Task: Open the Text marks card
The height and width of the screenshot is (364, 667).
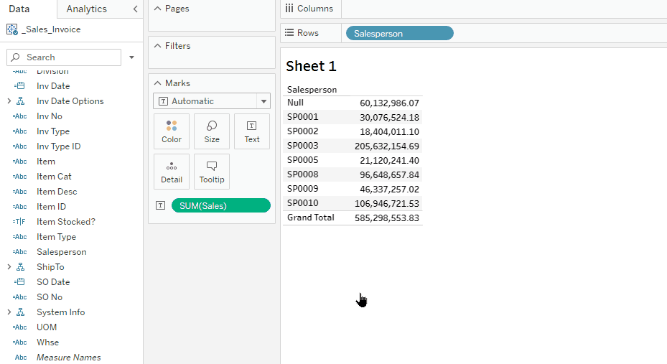Action: tap(252, 131)
